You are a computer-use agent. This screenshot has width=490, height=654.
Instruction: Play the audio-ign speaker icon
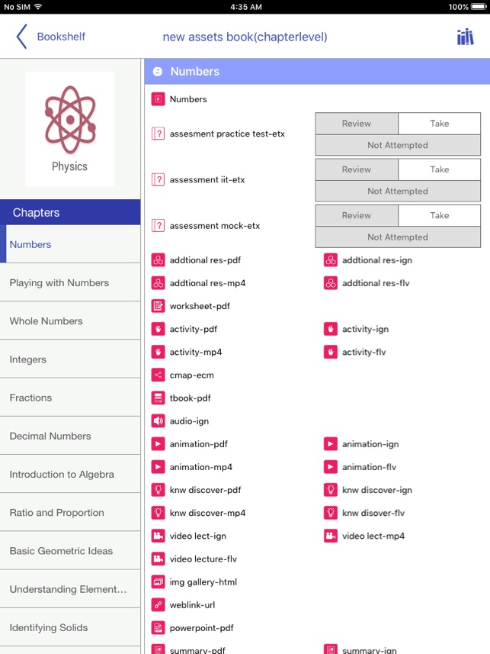(158, 420)
